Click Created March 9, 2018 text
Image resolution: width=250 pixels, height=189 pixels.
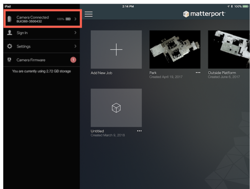[x=108, y=135]
